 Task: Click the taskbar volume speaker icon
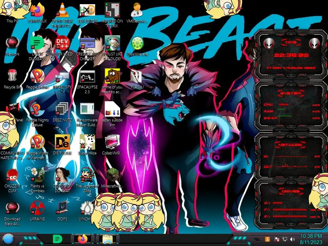[292, 239]
